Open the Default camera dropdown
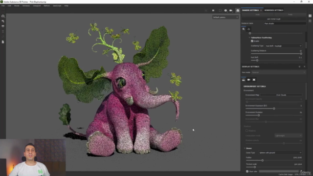Image resolution: width=313 pixels, height=176 pixels. coord(225,18)
